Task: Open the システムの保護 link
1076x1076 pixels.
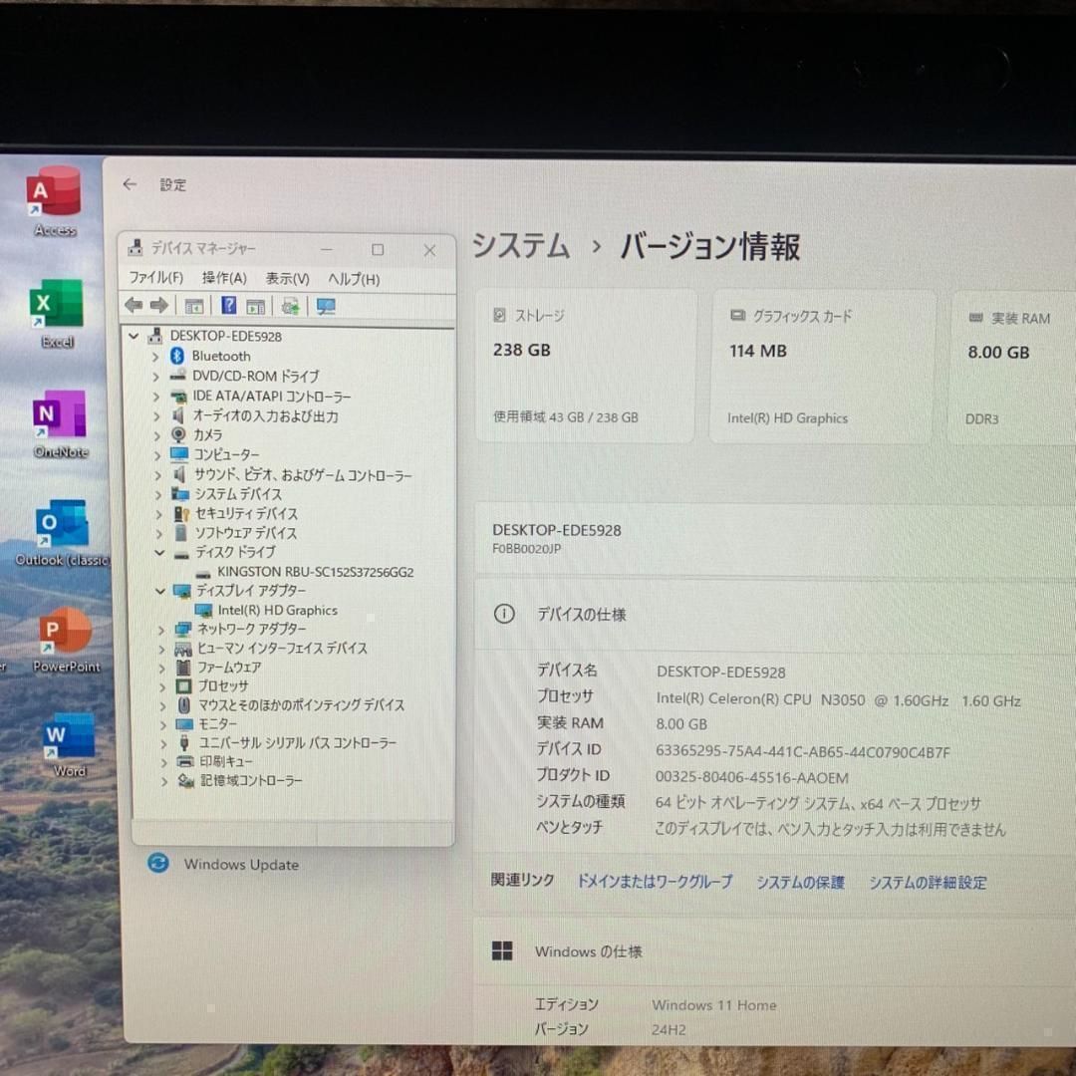Action: 800,883
